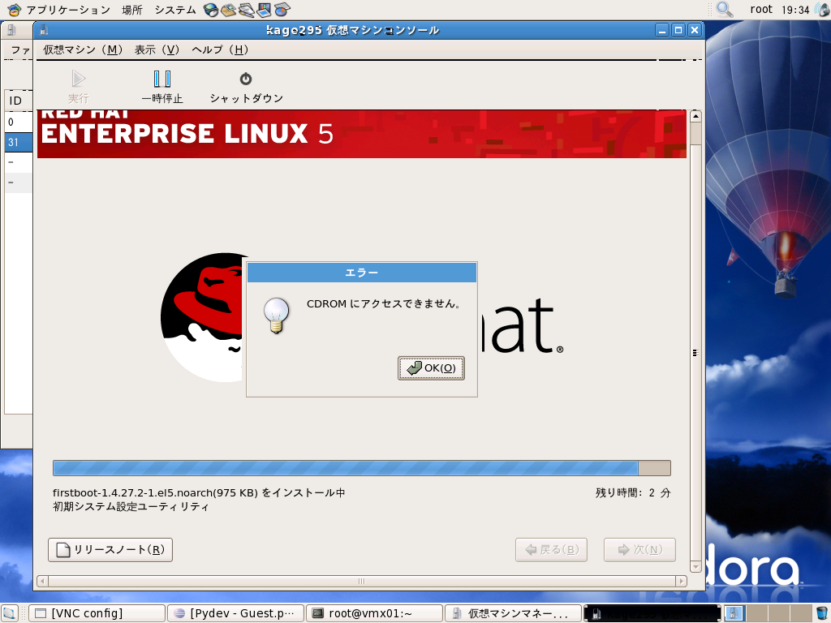
Task: Launch the word processor launcher icon
Action: [x=247, y=10]
